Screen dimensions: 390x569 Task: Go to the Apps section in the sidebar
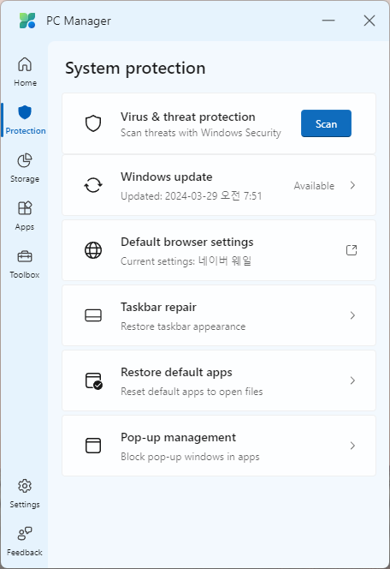(x=25, y=216)
